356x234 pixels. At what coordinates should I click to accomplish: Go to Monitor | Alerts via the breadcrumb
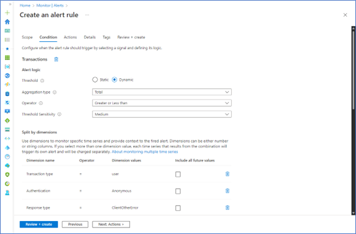pyautogui.click(x=50, y=5)
